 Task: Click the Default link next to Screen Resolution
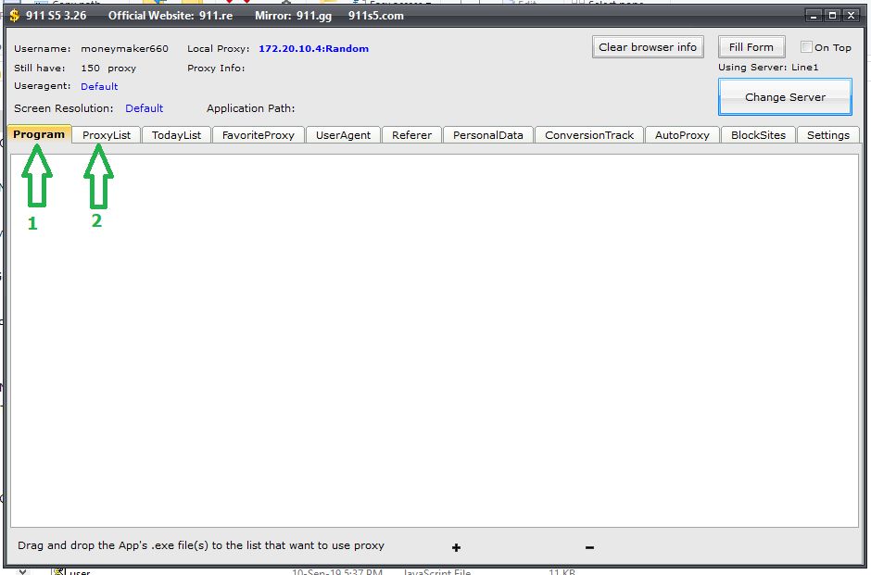tap(144, 108)
